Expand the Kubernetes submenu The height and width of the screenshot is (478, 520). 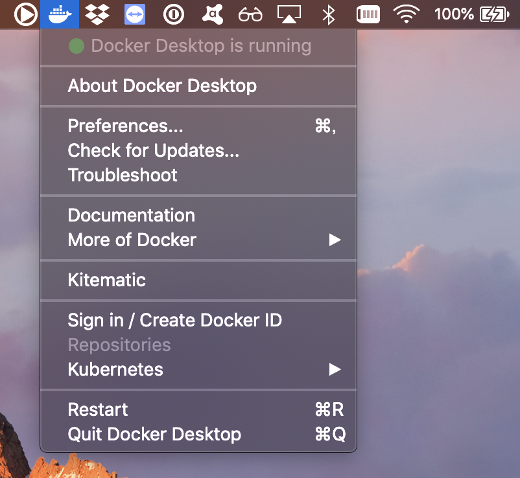point(198,369)
